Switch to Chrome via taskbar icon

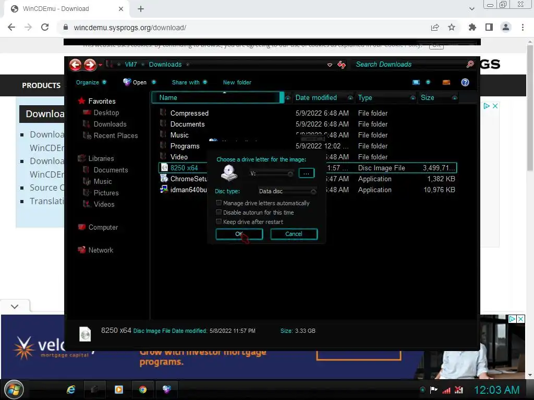coord(143,390)
